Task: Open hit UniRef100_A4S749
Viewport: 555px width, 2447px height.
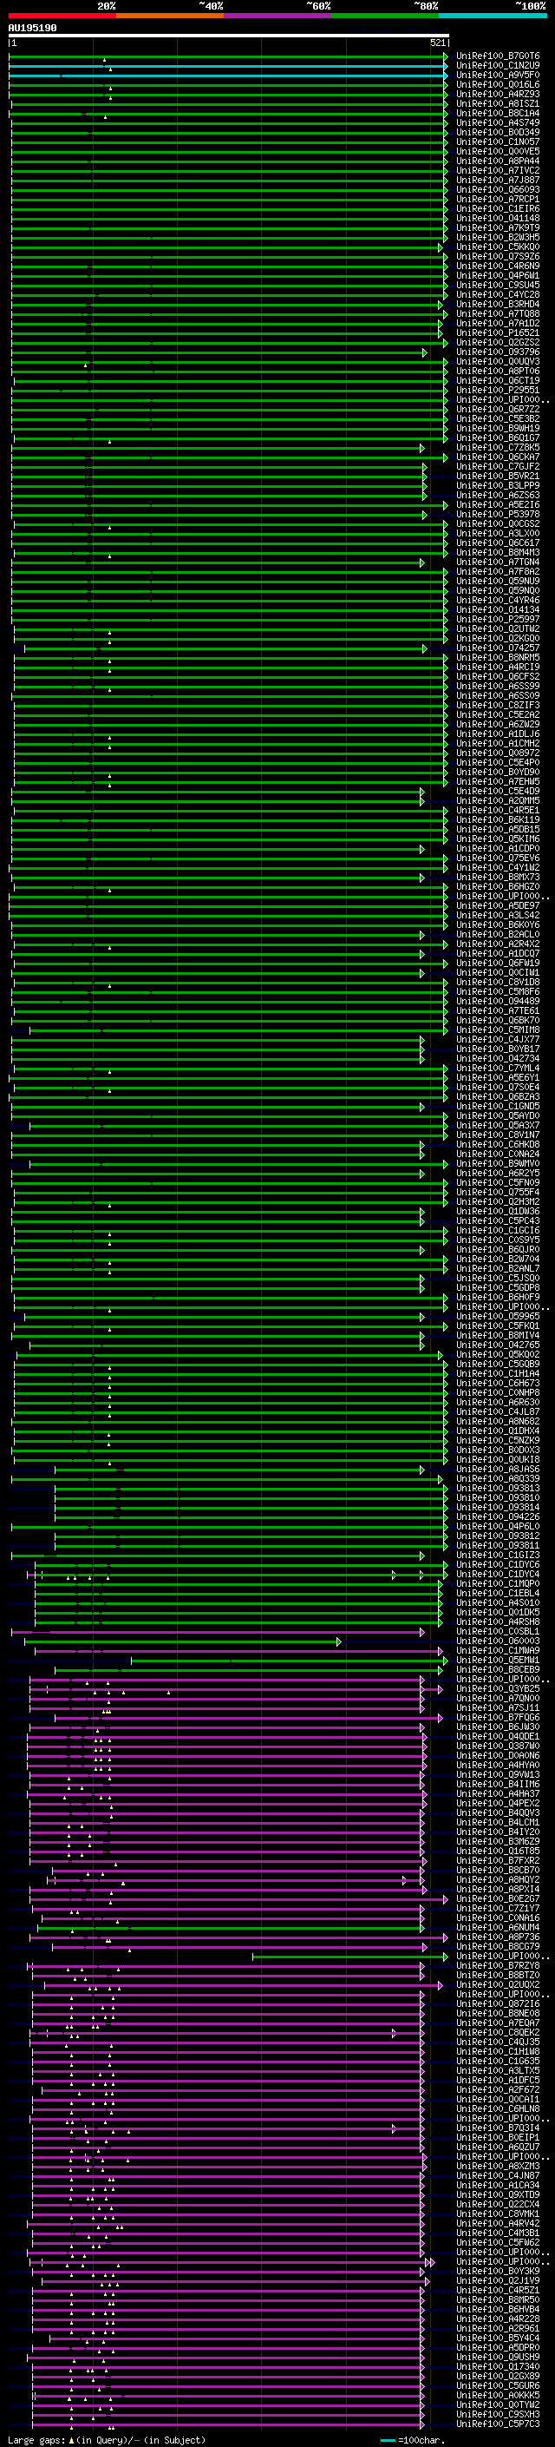Action: point(498,122)
